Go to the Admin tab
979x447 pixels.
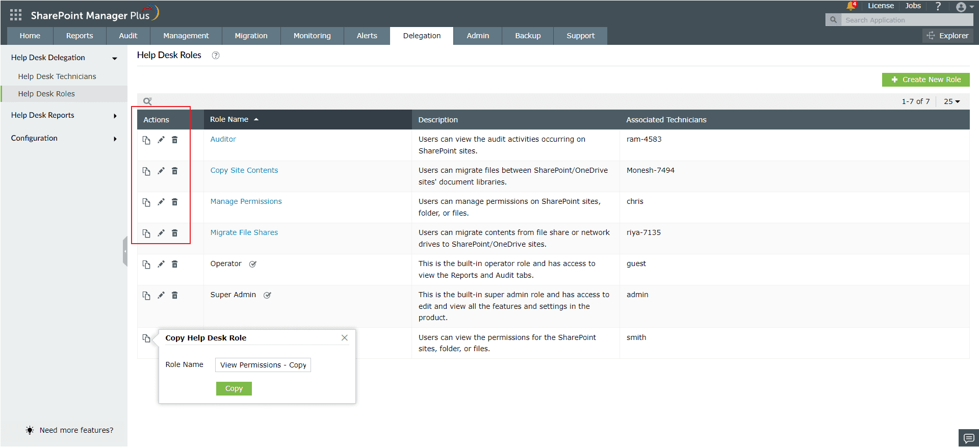pos(478,36)
